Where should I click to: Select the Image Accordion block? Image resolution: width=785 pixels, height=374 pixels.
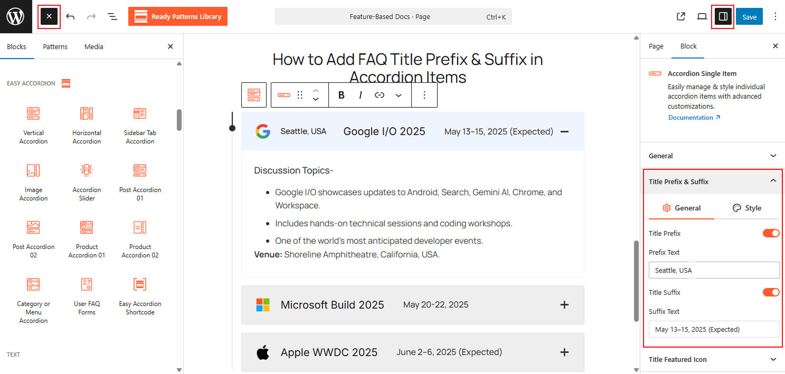pyautogui.click(x=33, y=181)
